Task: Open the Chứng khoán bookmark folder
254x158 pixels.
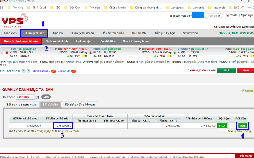Action: click(x=115, y=8)
